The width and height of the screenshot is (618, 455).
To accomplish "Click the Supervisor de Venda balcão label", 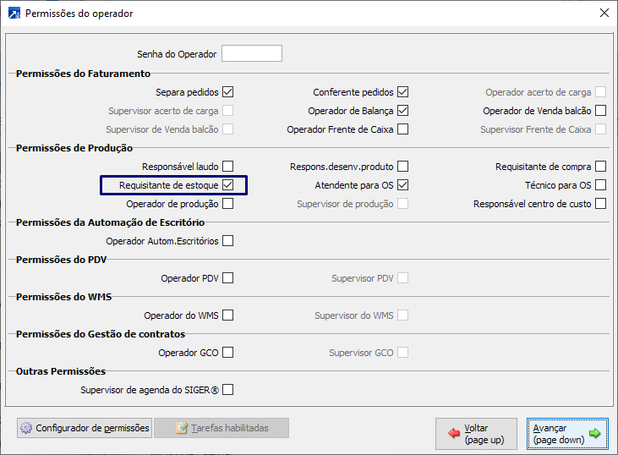I will click(162, 129).
